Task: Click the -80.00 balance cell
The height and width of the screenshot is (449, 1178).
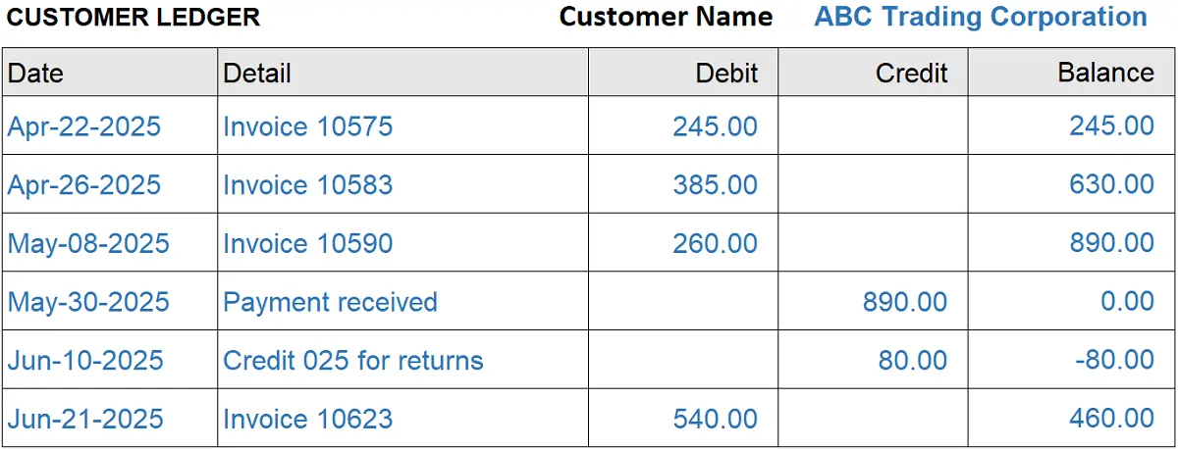Action: click(1114, 360)
